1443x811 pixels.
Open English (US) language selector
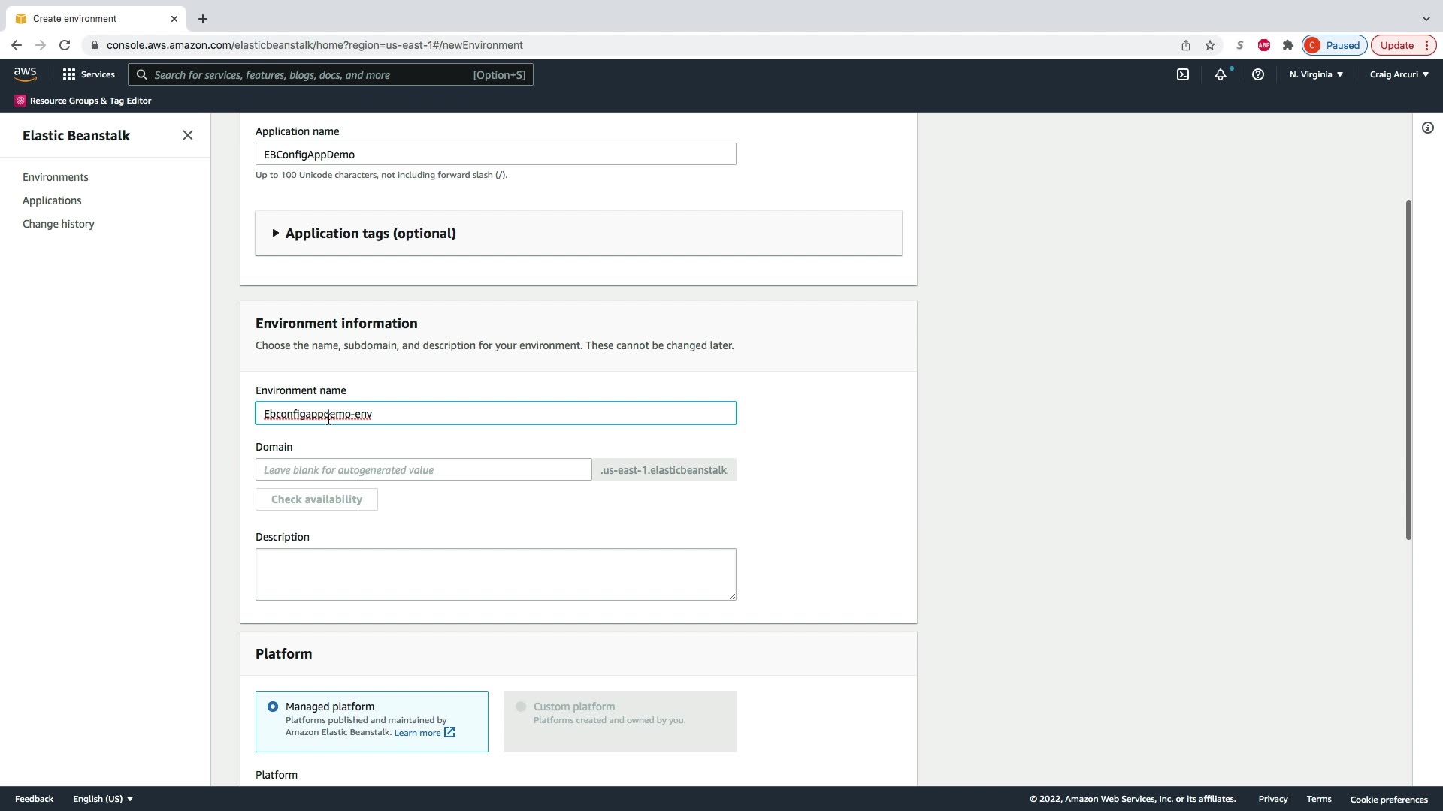pos(103,799)
